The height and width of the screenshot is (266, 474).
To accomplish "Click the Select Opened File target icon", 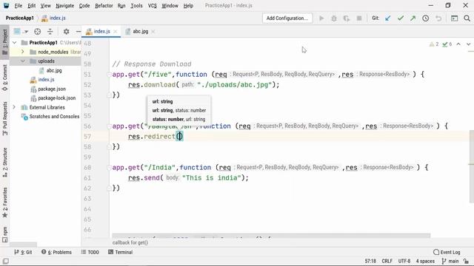I will (38, 31).
